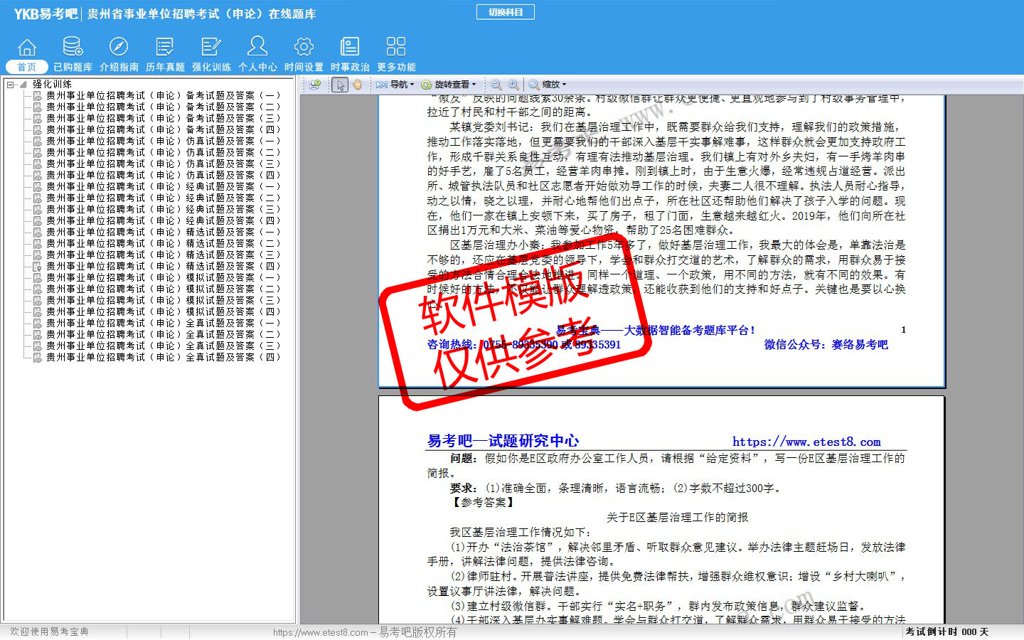Screen dimensions: 1024x640
Task: Select the 首页 home tab
Action: point(26,67)
